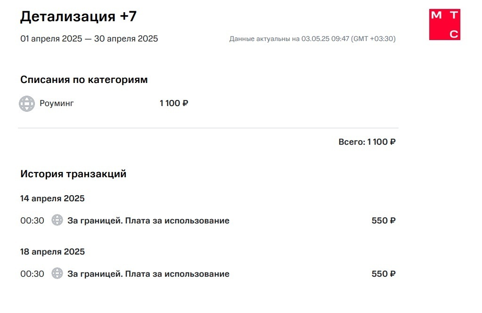Screen dimensions: 482x313
Task: Click the 00:30 time under 18 апреля
Action: click(x=32, y=274)
